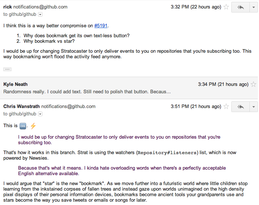This screenshot has width=259, height=205.
Task: Reply to rick's message
Action: 241,7
